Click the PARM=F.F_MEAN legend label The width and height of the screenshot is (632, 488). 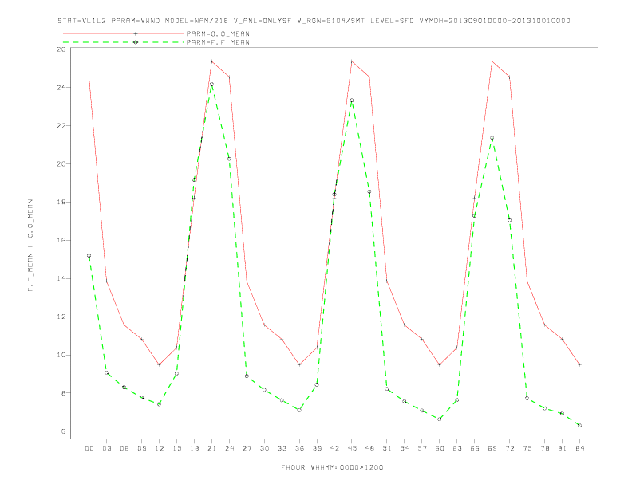(218, 42)
